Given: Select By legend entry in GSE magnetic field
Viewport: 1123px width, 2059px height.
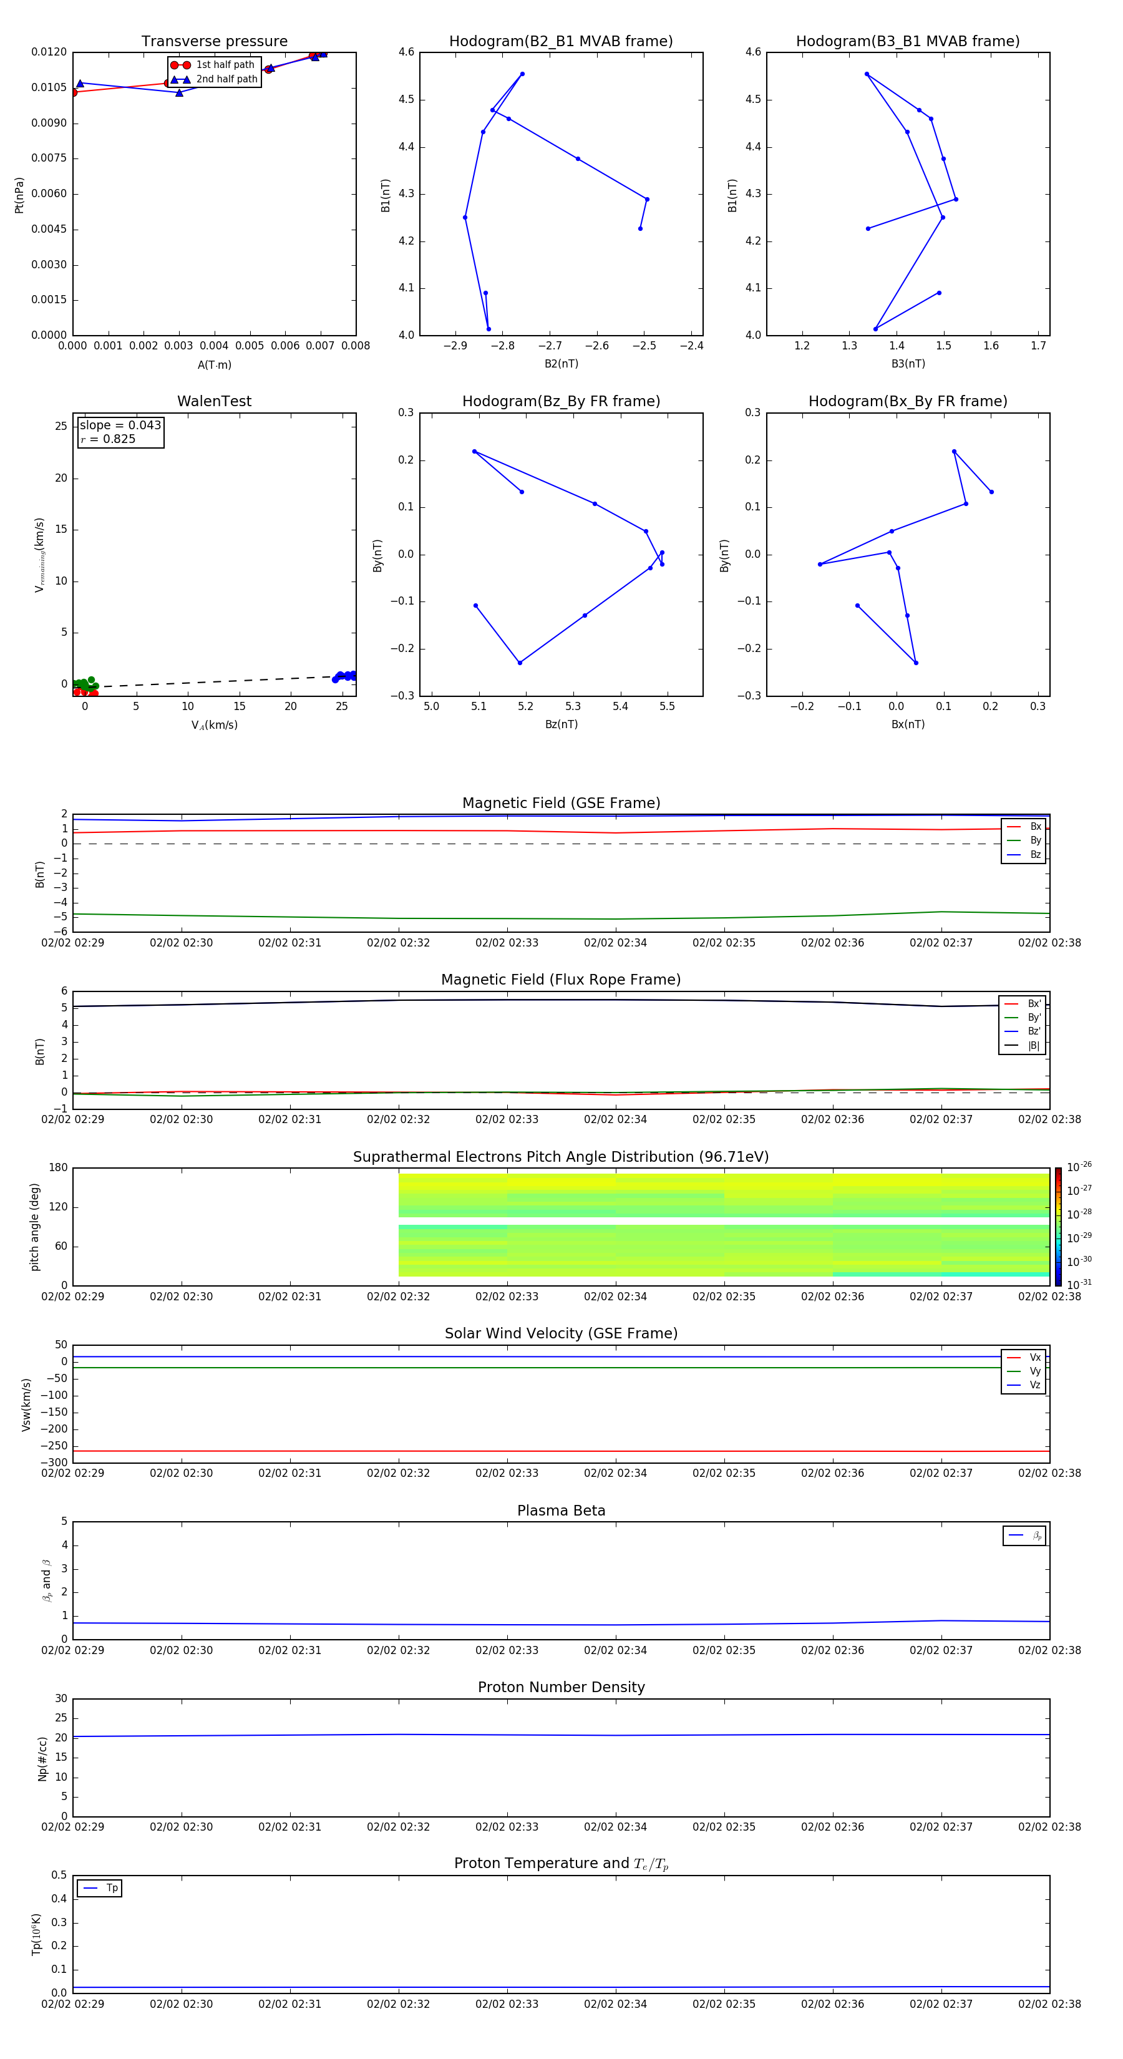Looking at the screenshot, I should [x=1024, y=841].
